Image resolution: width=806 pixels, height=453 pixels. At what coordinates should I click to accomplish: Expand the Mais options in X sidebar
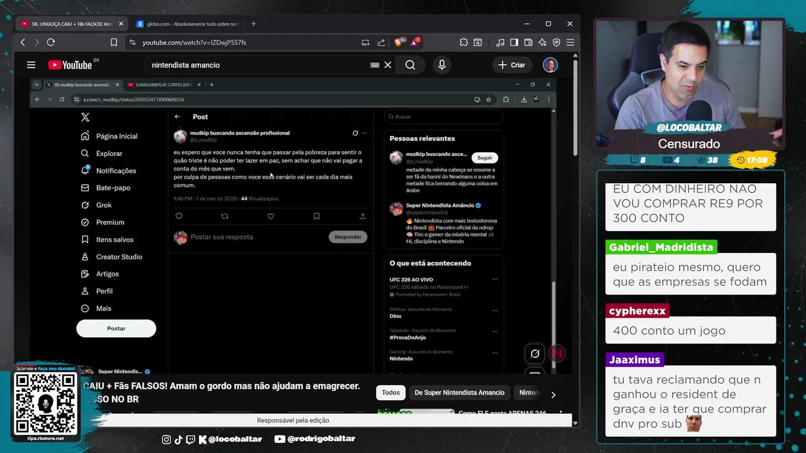tap(96, 308)
